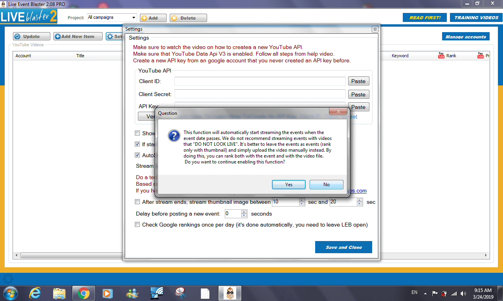
Task: Click the volume speaker tray icon
Action: pyautogui.click(x=463, y=293)
